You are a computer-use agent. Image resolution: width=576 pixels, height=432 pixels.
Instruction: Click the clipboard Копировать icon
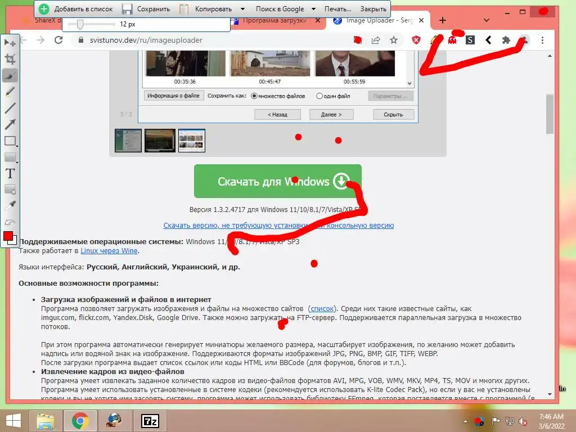point(184,9)
